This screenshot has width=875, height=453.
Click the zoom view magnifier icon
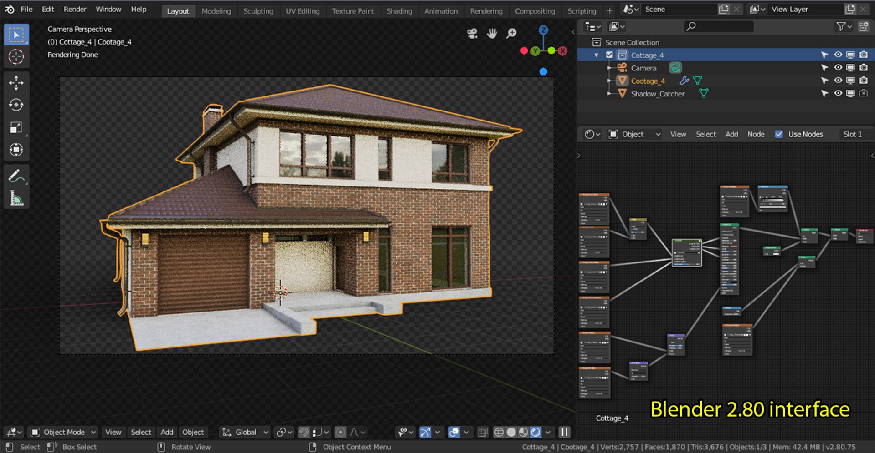click(x=512, y=33)
